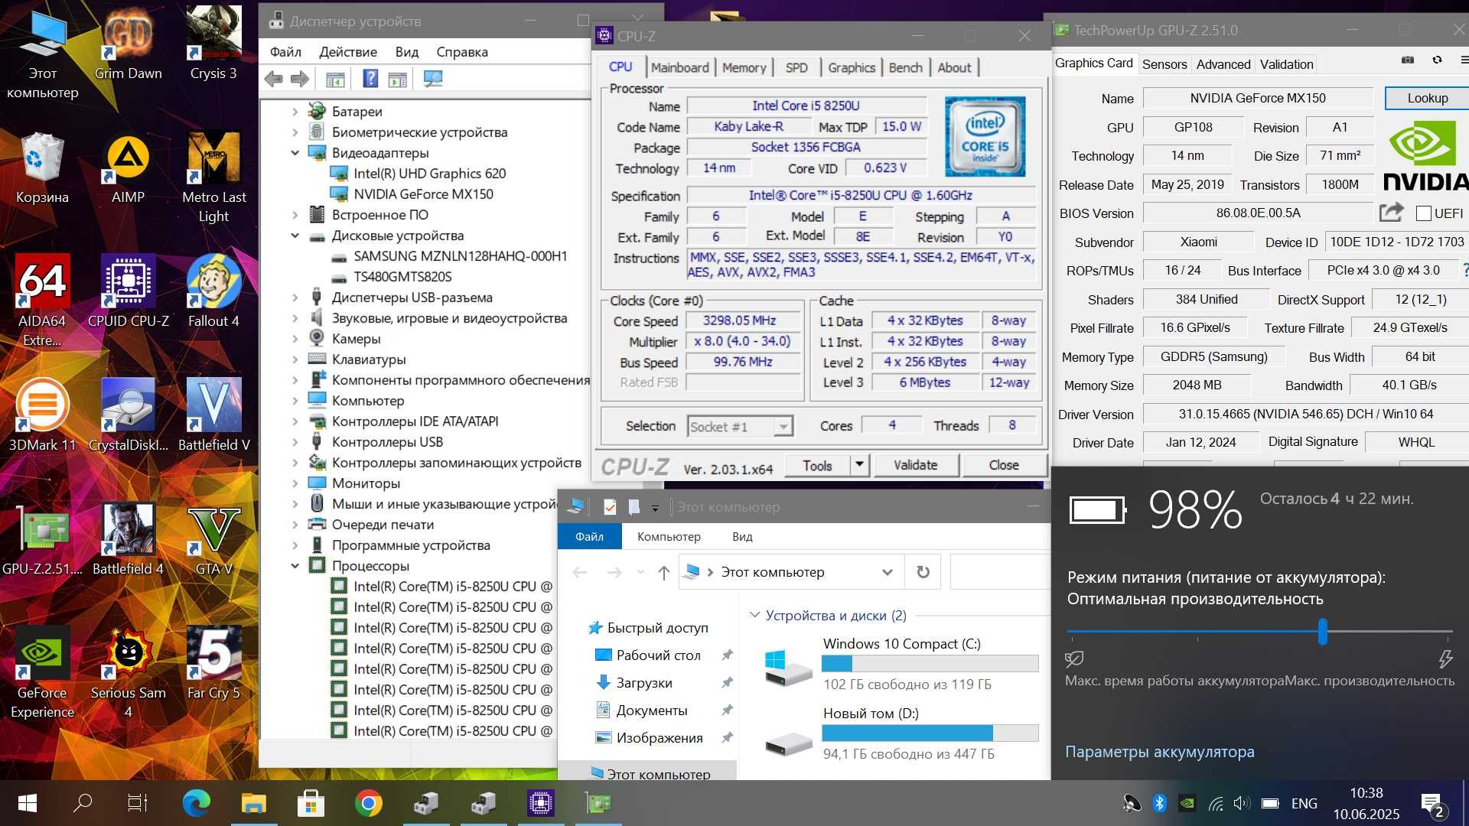Click GPU-Z refresh icon
This screenshot has width=1469, height=826.
[x=1437, y=60]
